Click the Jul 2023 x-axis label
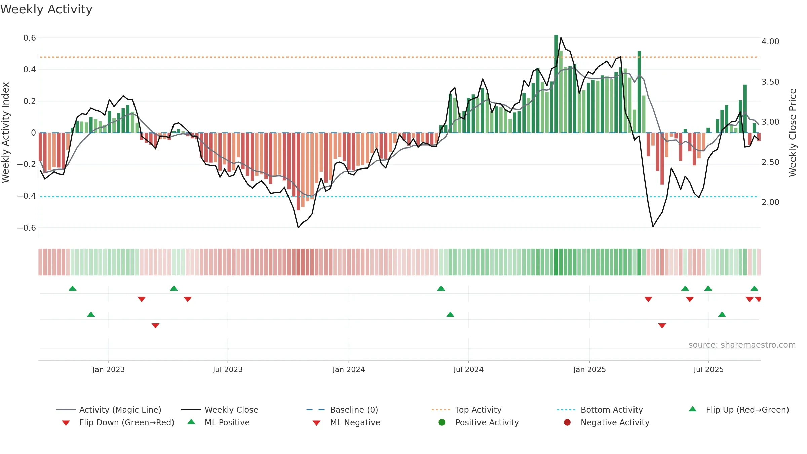Screen dimensions: 807x454 coord(228,369)
